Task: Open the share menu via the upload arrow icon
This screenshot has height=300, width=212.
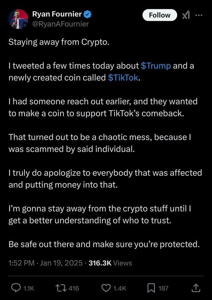Action: (197, 288)
